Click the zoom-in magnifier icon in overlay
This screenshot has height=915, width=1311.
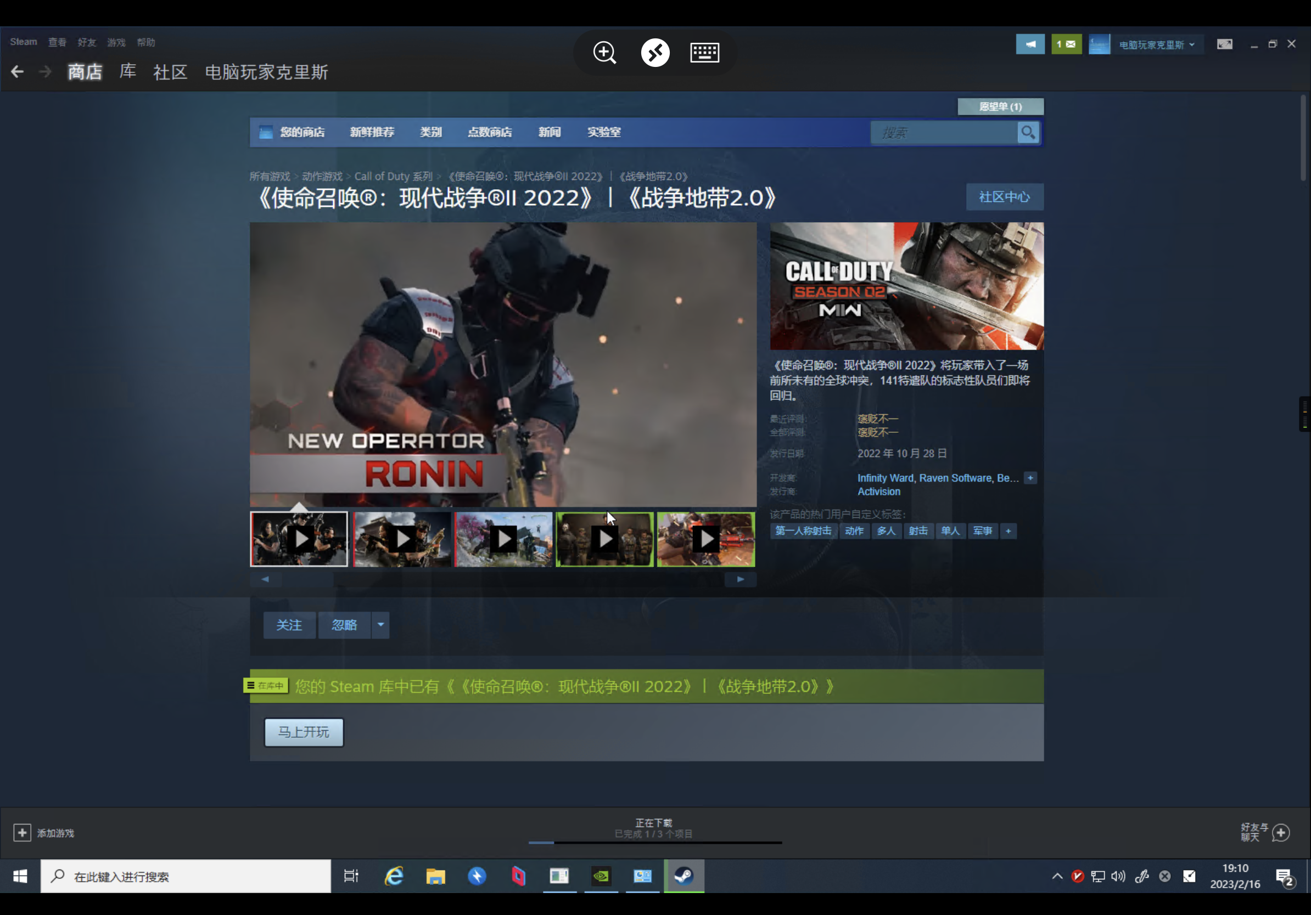[604, 53]
